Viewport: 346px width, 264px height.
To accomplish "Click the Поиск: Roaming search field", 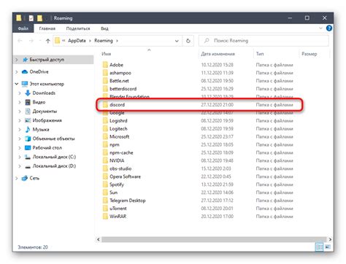I will 264,41.
